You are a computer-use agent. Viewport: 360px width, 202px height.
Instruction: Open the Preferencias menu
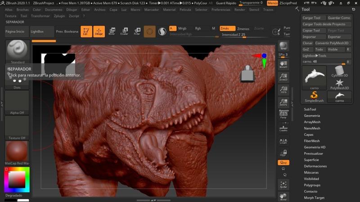(x=220, y=9)
